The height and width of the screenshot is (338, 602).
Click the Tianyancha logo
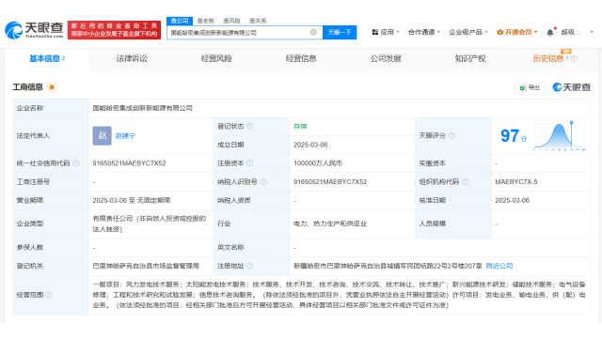pyautogui.click(x=34, y=30)
